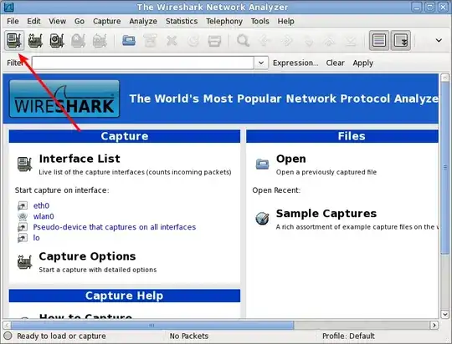Click the Apply filter button
This screenshot has height=344, width=452.
(363, 63)
